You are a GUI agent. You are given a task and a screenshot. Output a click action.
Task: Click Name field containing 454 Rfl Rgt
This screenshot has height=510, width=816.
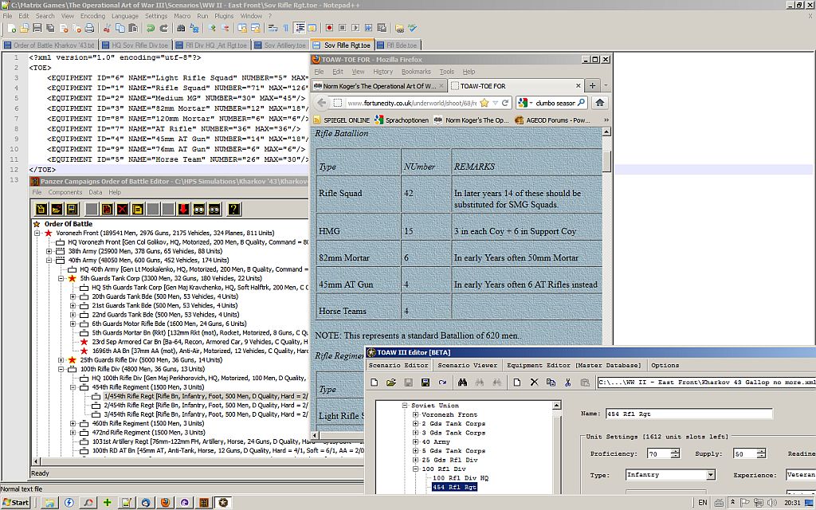click(689, 414)
